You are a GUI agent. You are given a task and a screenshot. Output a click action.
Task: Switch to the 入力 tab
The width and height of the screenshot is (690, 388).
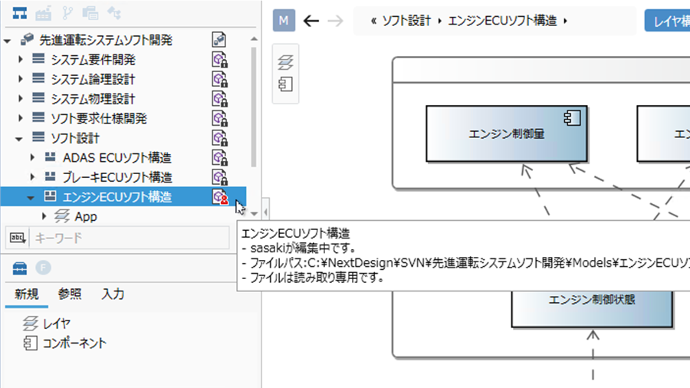(113, 294)
